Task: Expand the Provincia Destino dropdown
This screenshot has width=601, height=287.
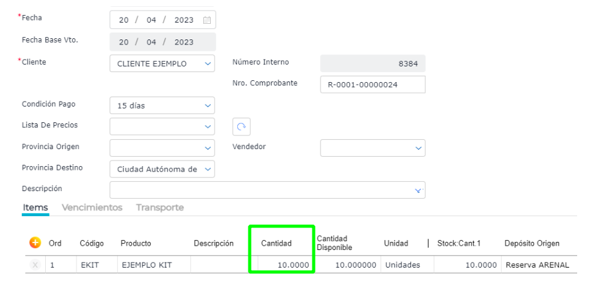Action: (x=208, y=169)
